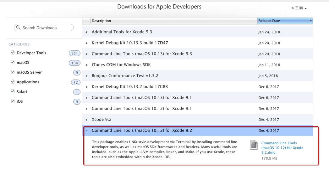This screenshot has width=329, height=170.
Task: Click the Safari 1 count badge
Action: [x=77, y=92]
